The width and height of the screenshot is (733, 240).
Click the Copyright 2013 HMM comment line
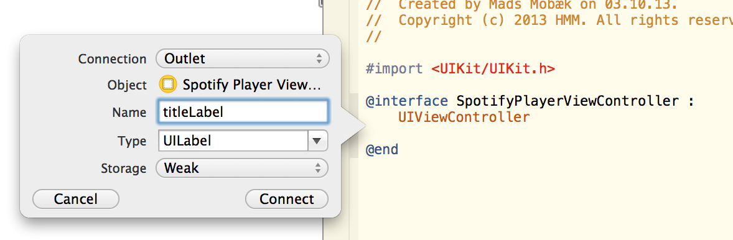click(x=549, y=20)
